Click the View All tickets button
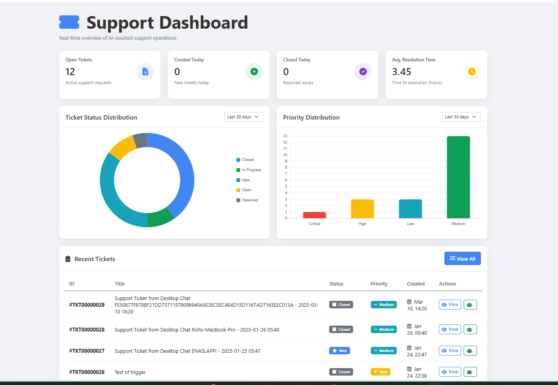This screenshot has width=558, height=385. (x=462, y=259)
